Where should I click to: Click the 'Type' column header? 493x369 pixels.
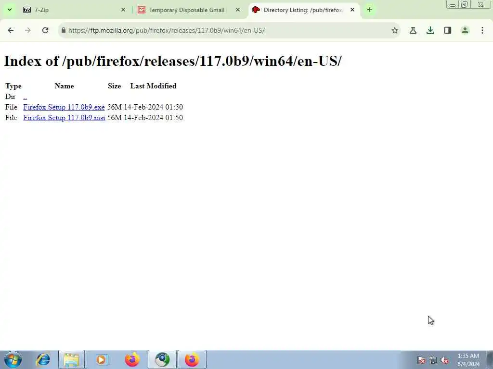click(13, 86)
